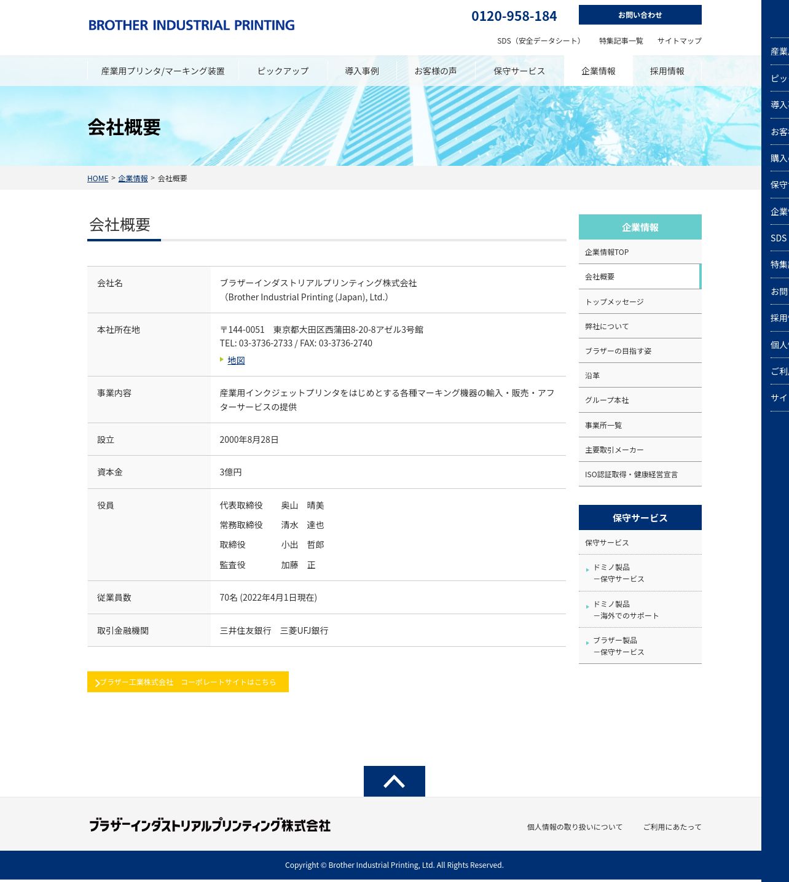Open the 特集記事一覧 header link
Viewport: 789px width, 882px height.
(621, 41)
